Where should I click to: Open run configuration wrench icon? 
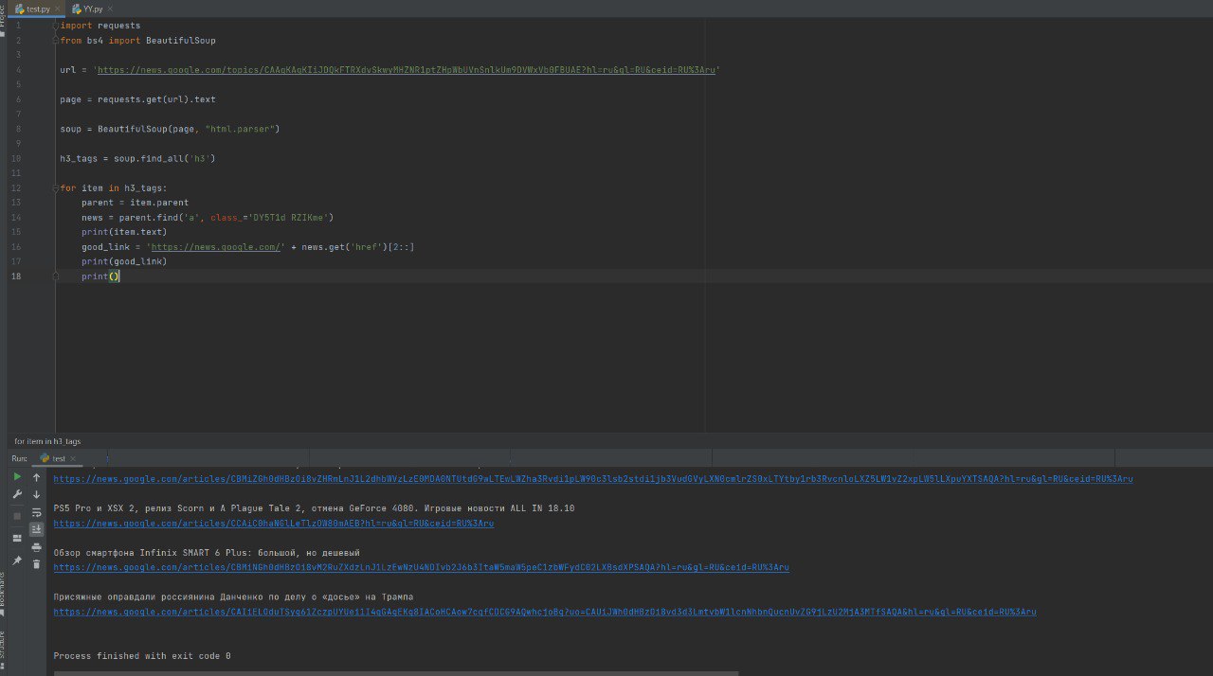coord(17,494)
